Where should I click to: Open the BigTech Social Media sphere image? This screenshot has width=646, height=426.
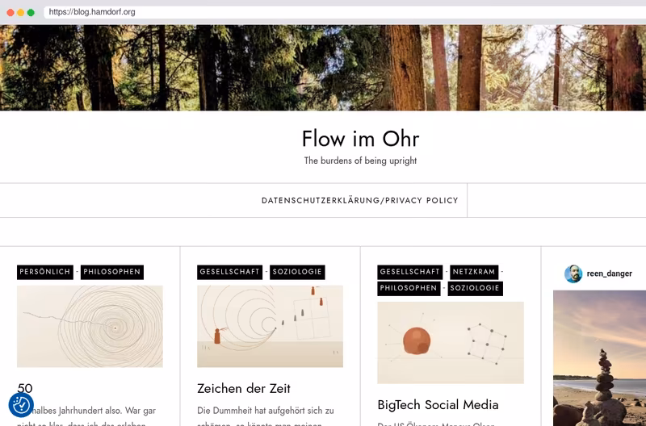[451, 343]
